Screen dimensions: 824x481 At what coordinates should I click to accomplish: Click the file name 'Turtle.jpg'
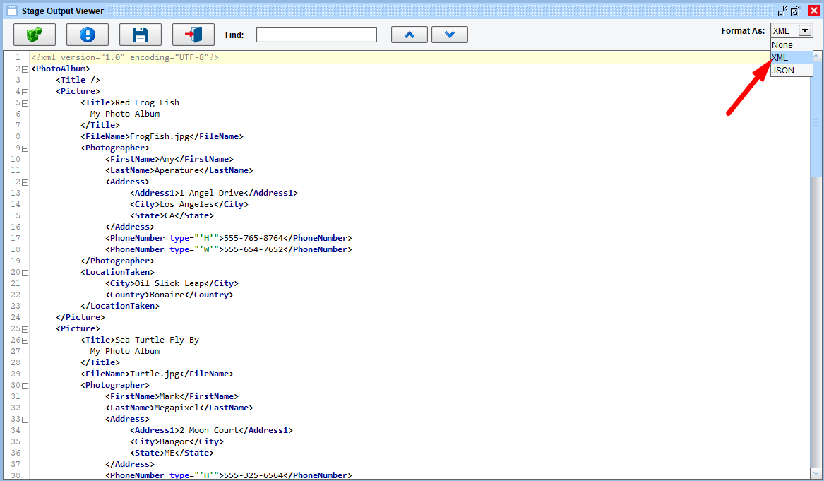(x=155, y=374)
